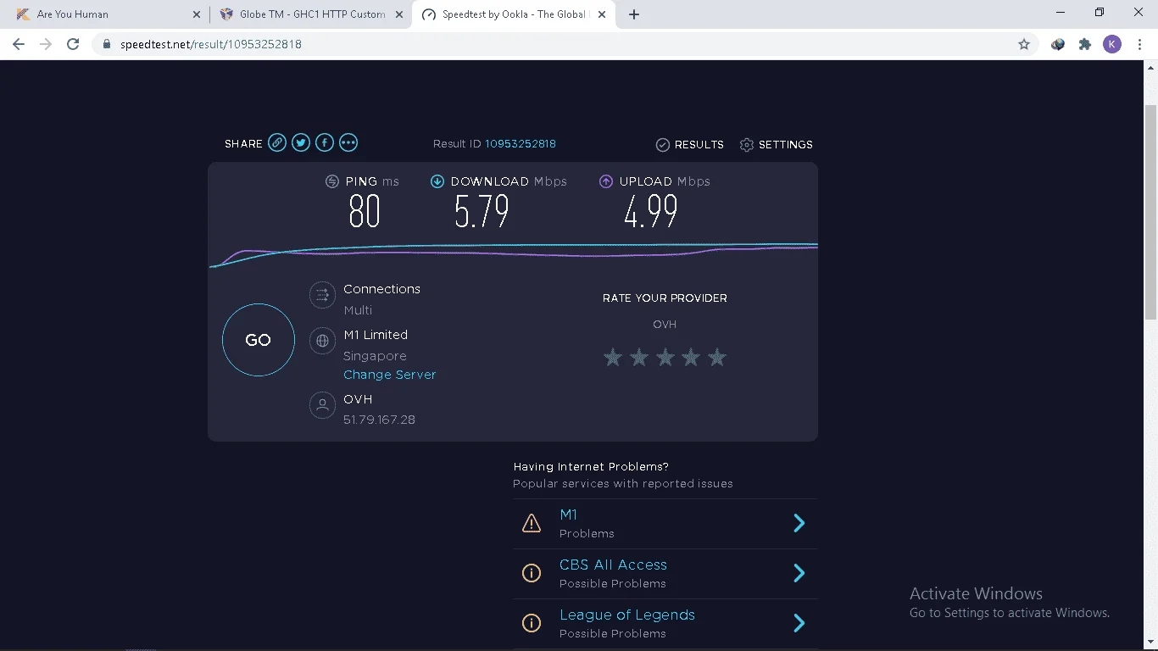Screen dimensions: 1158x651
Task: Go back to the previous page
Action: tap(19, 44)
